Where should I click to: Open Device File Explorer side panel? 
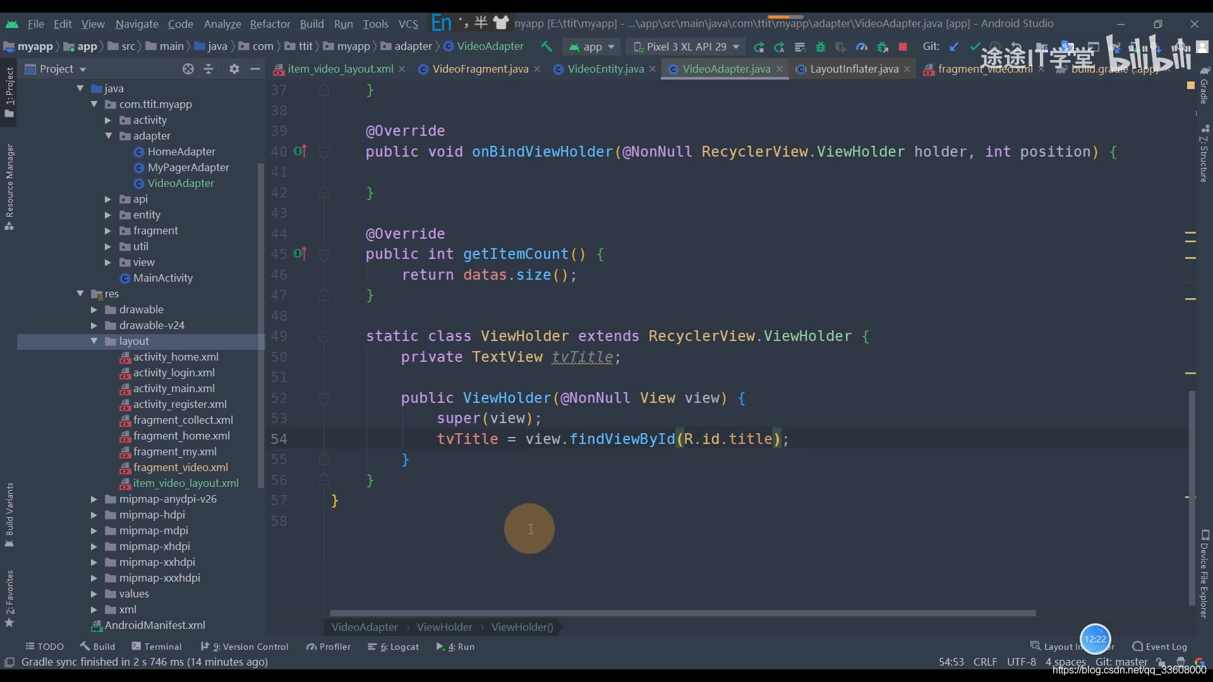click(1204, 573)
